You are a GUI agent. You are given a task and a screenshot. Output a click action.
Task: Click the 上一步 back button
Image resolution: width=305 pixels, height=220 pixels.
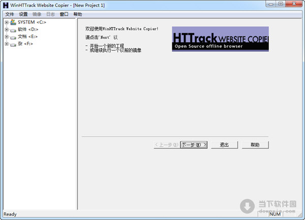167,145
